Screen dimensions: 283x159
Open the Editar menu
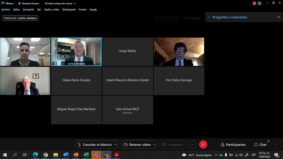coord(16,10)
